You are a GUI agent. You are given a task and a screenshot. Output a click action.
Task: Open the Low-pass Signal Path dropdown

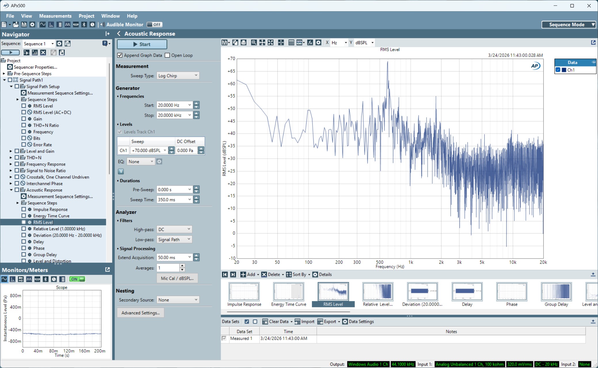click(174, 239)
